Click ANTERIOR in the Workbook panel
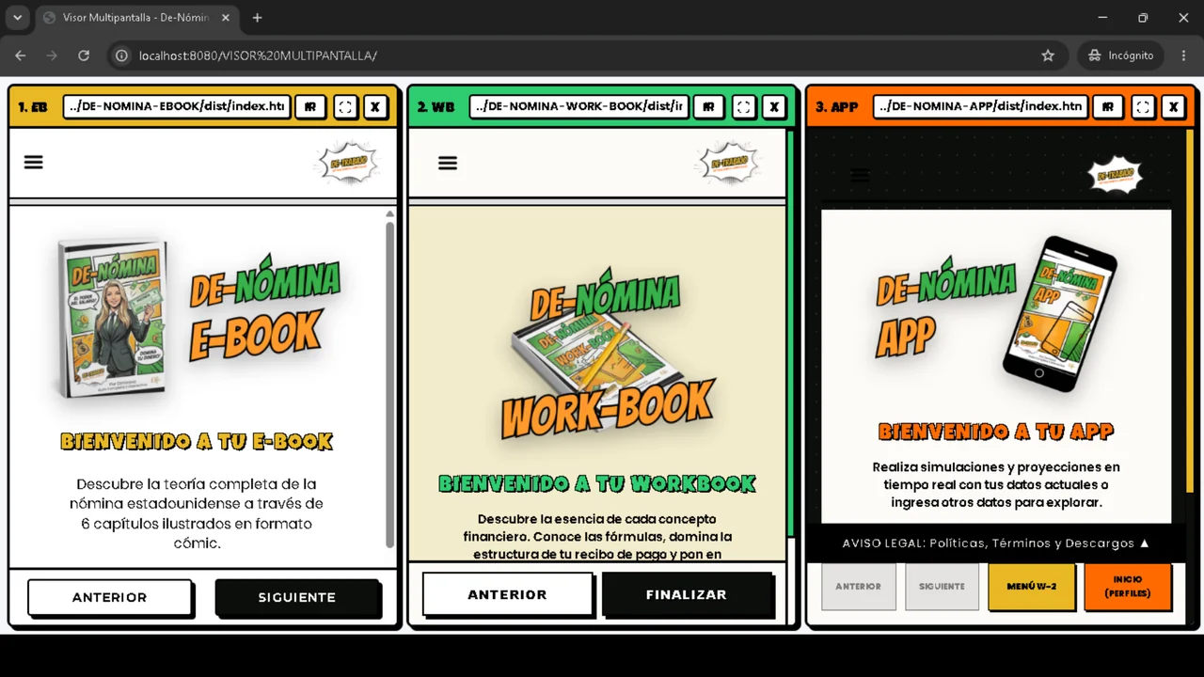Viewport: 1204px width, 677px height. pos(507,594)
